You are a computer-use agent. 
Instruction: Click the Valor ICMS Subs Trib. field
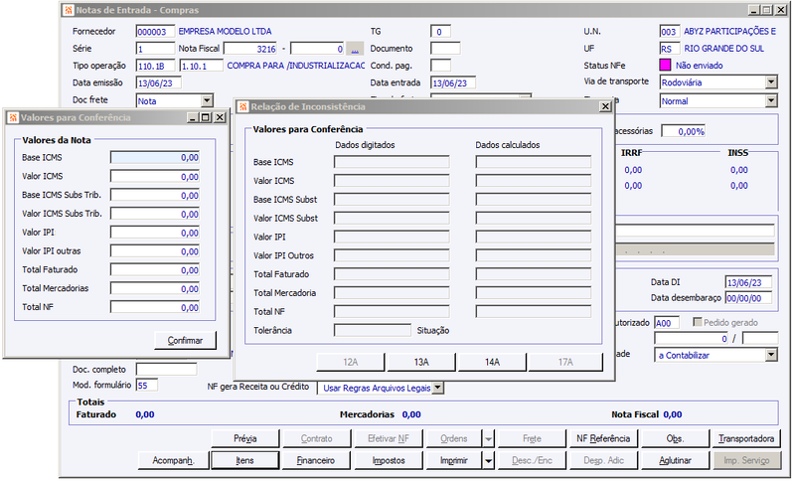tap(155, 214)
